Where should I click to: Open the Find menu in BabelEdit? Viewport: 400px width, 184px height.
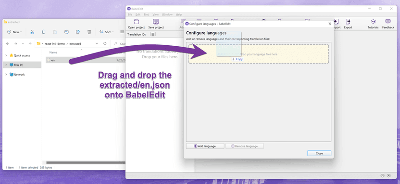[x=147, y=14]
